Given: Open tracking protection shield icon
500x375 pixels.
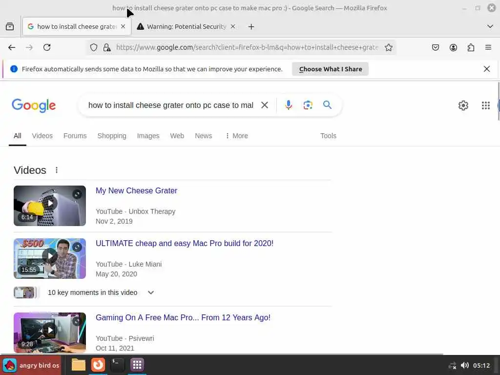Looking at the screenshot, I should click(93, 47).
